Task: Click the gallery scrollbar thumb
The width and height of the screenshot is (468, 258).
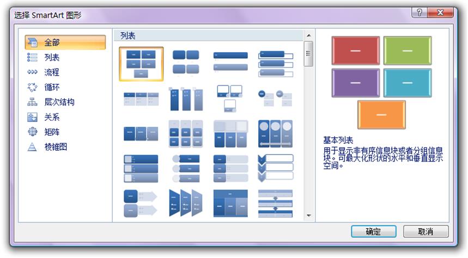Action: (308, 54)
